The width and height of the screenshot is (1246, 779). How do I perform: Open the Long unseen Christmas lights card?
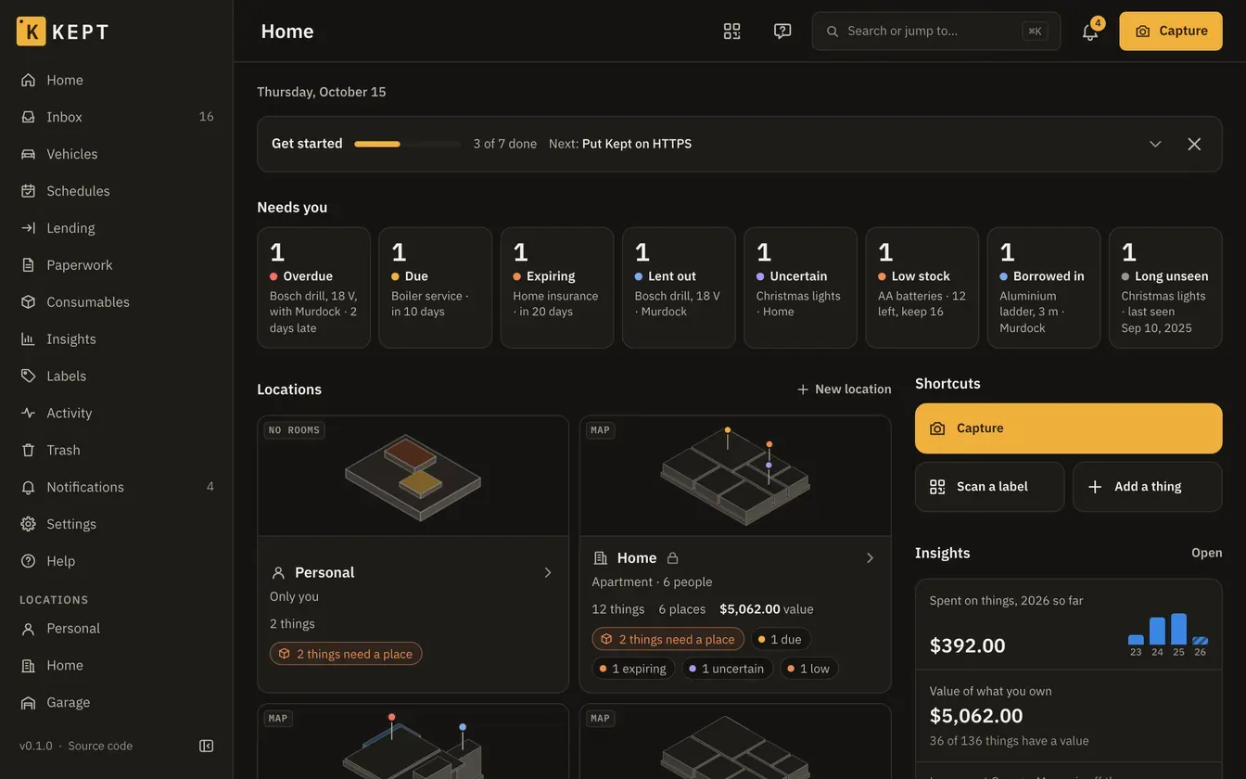tap(1165, 287)
